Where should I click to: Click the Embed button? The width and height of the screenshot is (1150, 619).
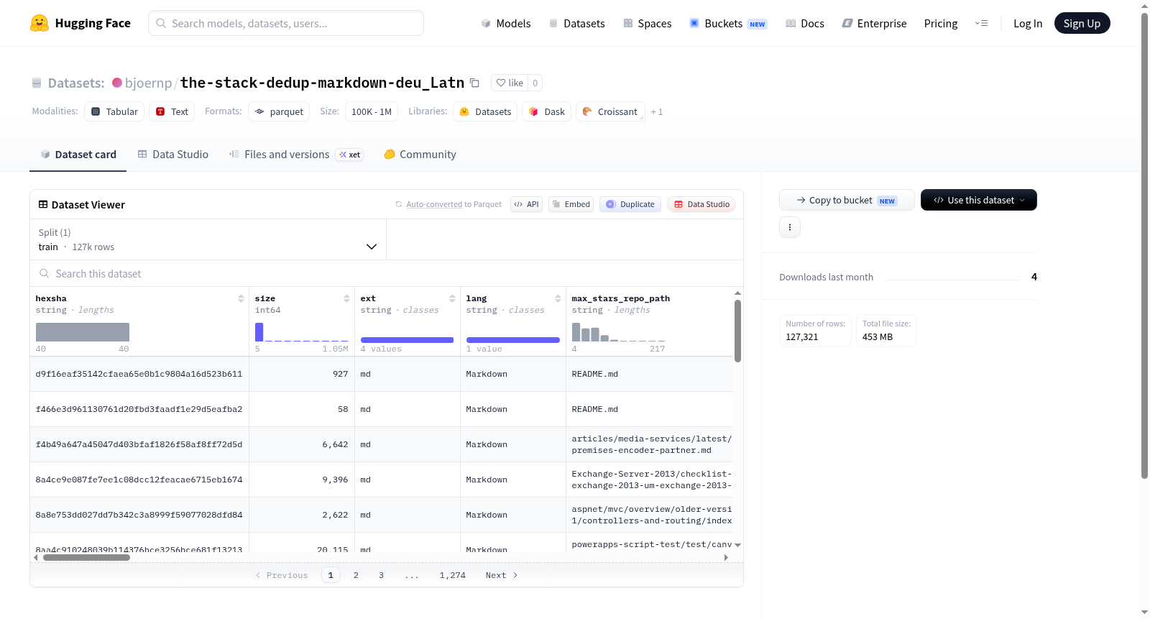tap(571, 204)
